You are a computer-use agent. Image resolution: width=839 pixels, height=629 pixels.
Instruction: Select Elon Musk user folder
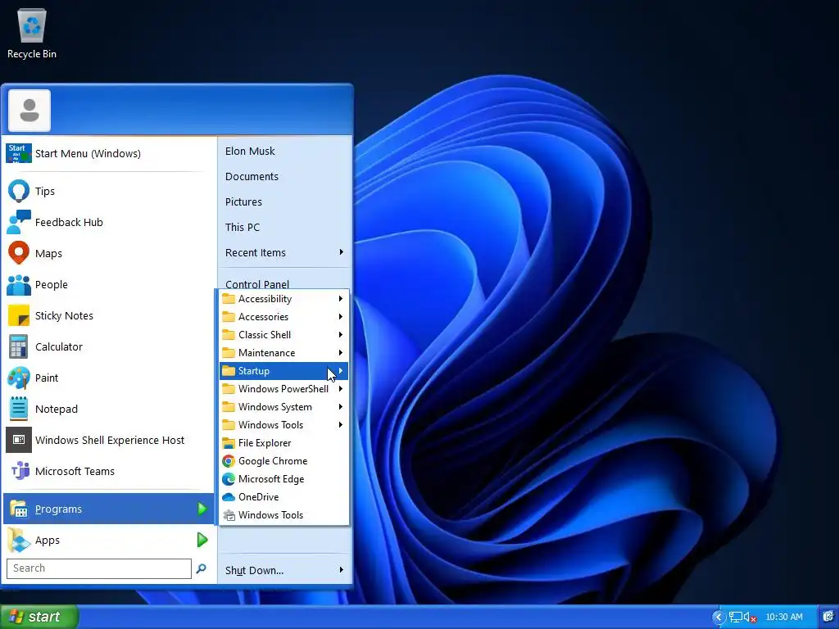(x=250, y=151)
